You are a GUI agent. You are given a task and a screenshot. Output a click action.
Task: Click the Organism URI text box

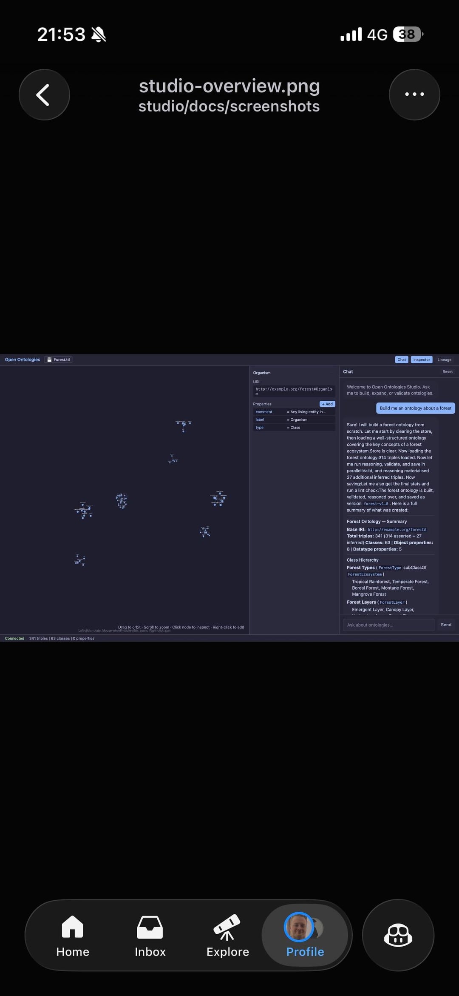point(294,391)
